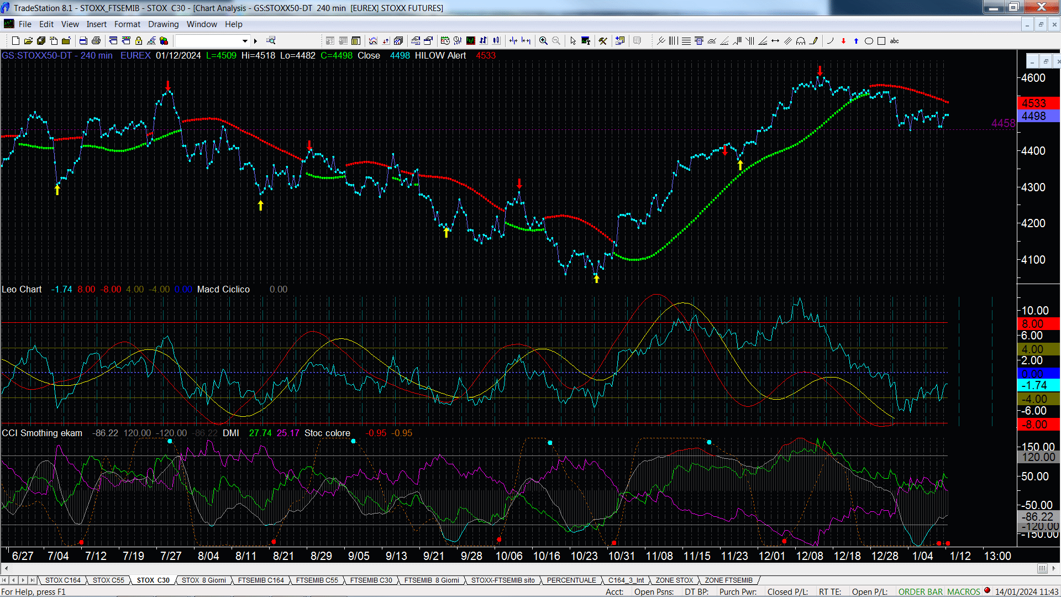
Task: Click the compress bar spacing icon
Action: [513, 41]
